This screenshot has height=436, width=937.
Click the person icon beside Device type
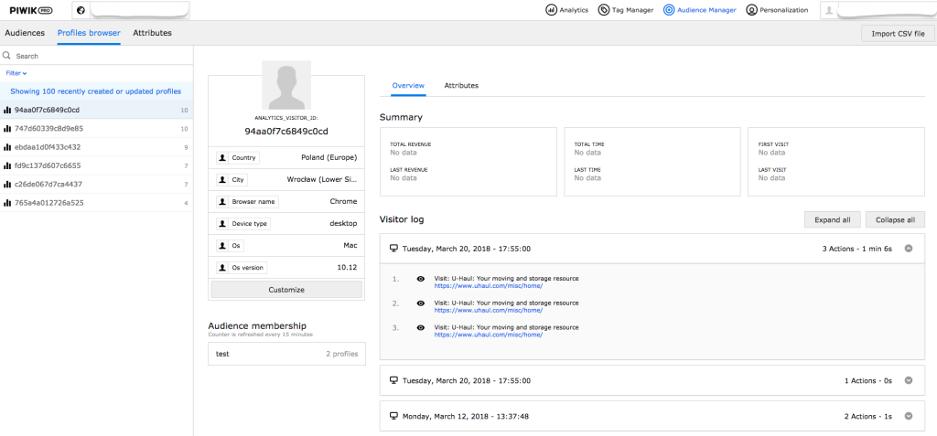click(x=221, y=223)
